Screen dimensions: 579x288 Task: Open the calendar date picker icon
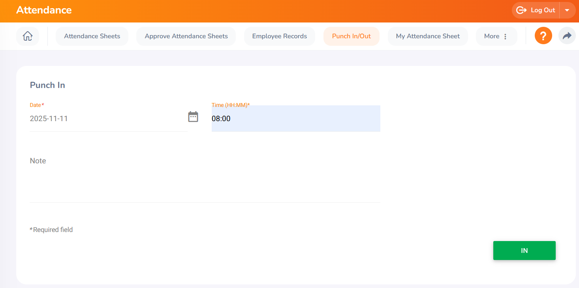(x=193, y=117)
